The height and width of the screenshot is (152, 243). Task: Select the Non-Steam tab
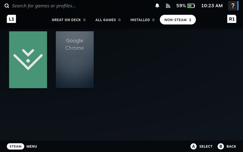(x=178, y=20)
